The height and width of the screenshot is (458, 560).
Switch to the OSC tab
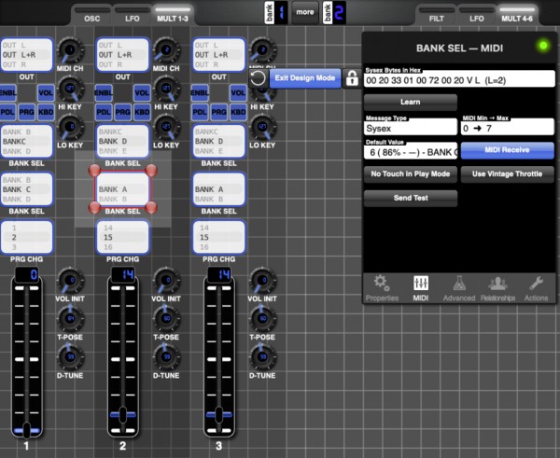92,15
